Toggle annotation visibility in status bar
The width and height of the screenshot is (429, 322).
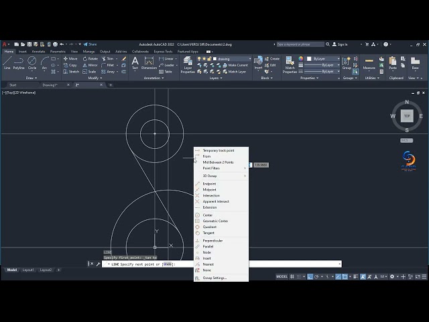click(x=363, y=276)
